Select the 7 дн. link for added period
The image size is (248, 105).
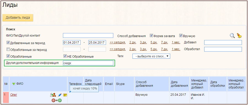pos(165,42)
